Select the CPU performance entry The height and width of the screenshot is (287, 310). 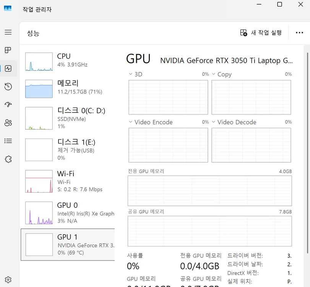68,62
